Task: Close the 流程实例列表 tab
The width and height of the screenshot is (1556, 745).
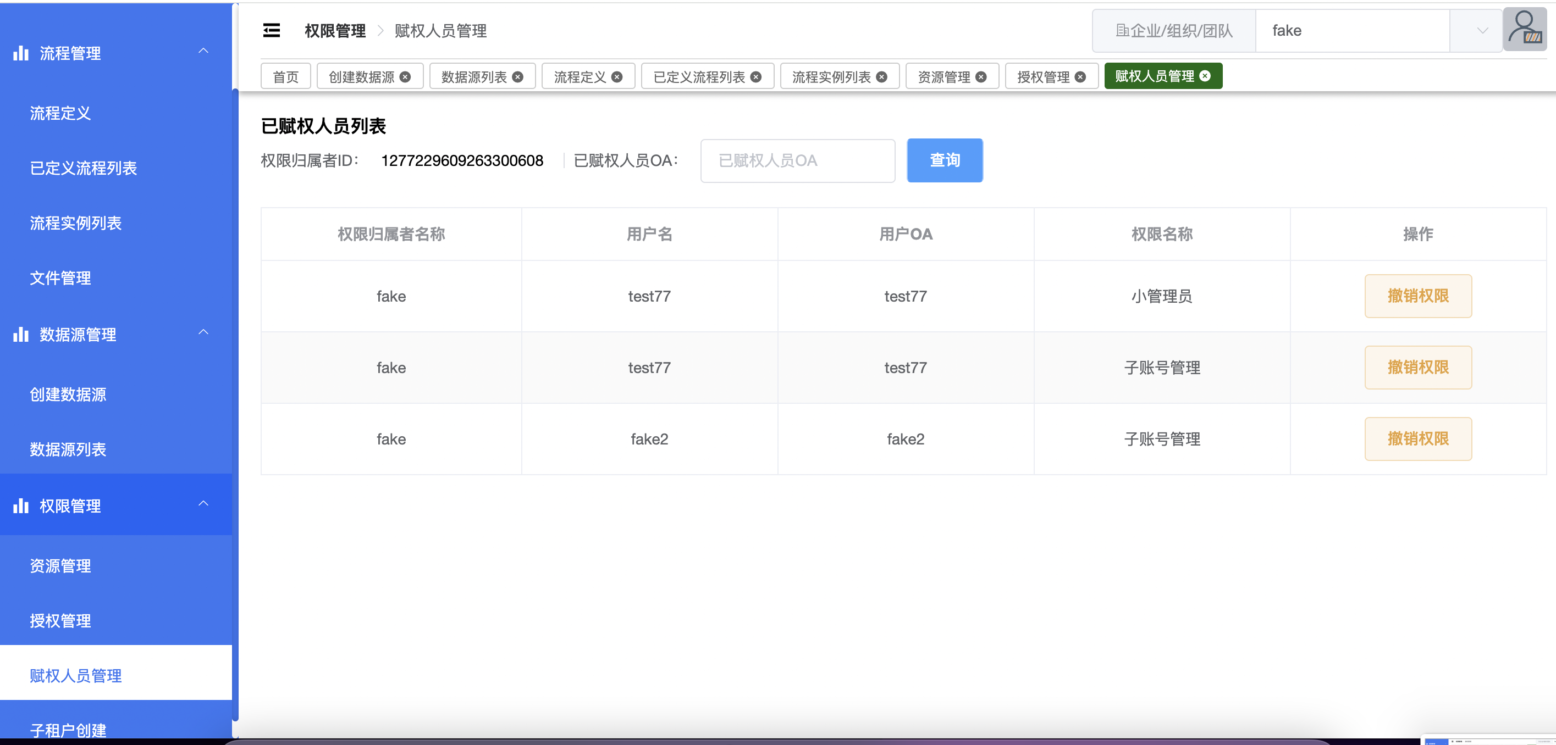Action: click(x=881, y=77)
